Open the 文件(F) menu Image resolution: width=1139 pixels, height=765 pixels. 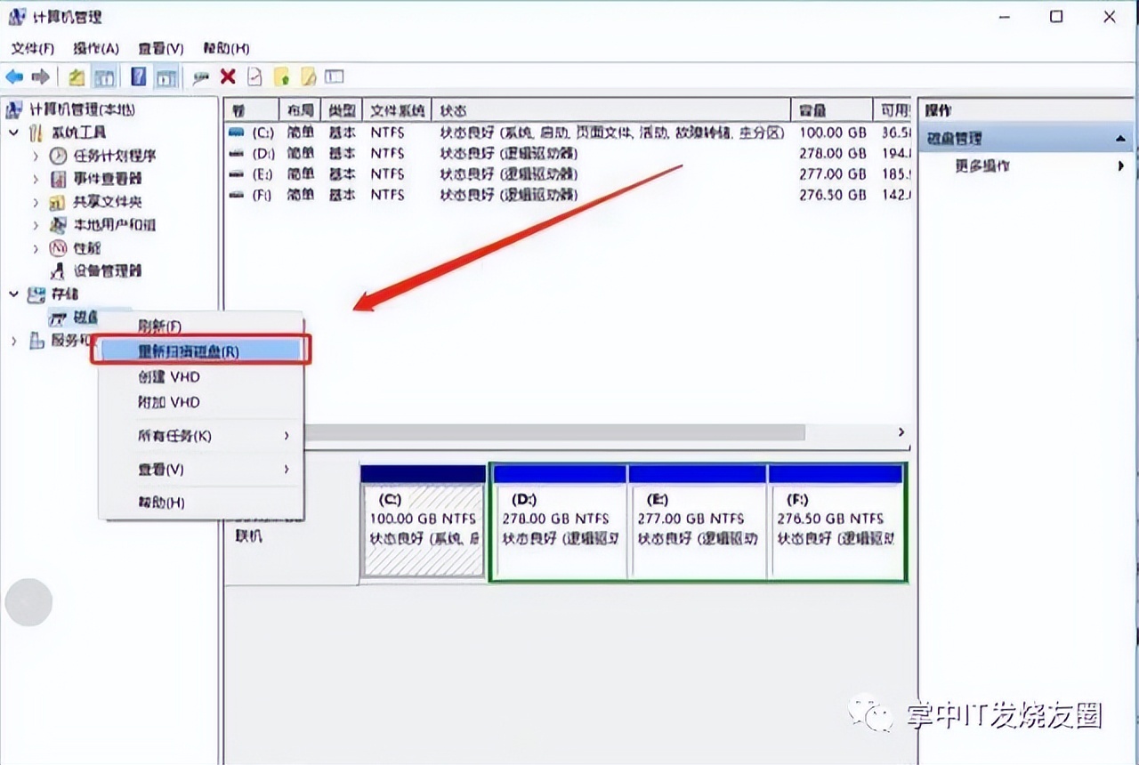(x=32, y=48)
